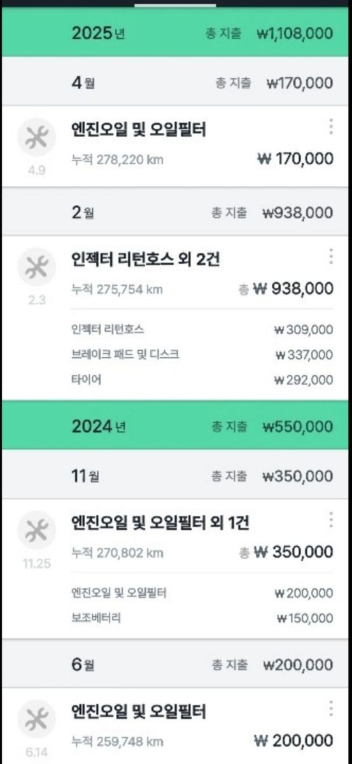
Task: Open the more options menu for the November engine oil entry
Action: coord(330,520)
